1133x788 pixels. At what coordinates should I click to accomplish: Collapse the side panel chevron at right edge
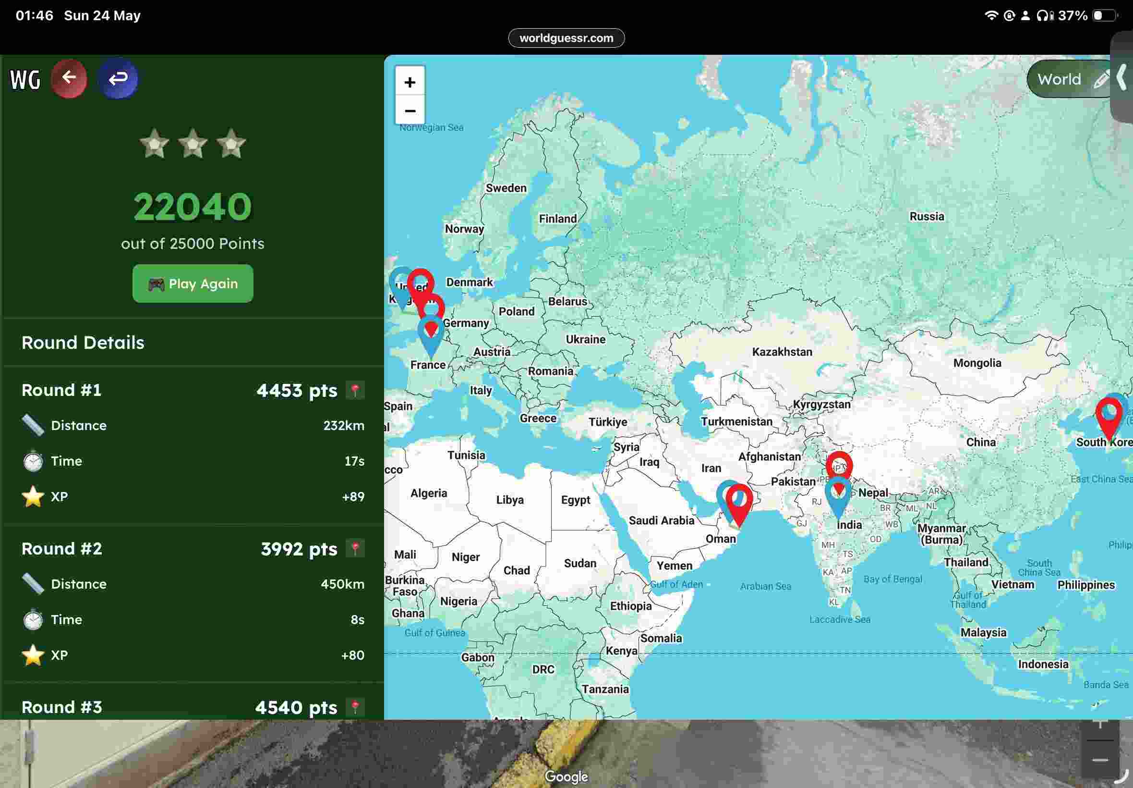coord(1122,77)
